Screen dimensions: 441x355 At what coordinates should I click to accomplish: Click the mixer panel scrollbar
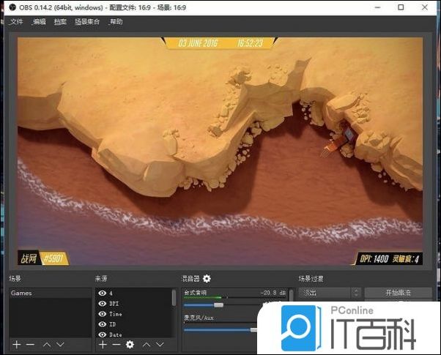[x=291, y=296]
